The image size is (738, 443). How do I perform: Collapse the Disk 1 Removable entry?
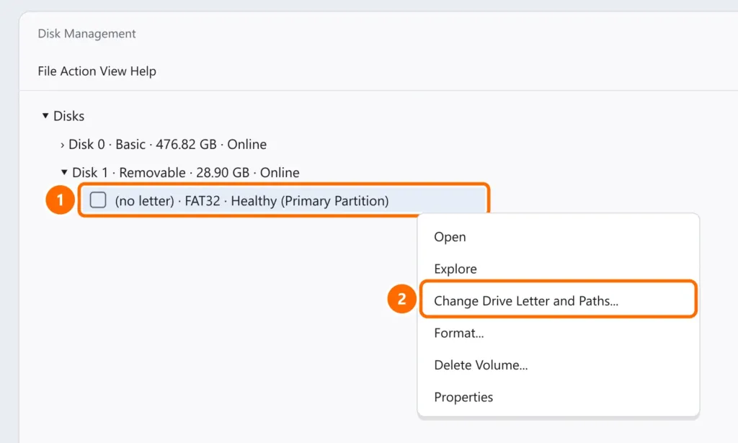click(64, 172)
